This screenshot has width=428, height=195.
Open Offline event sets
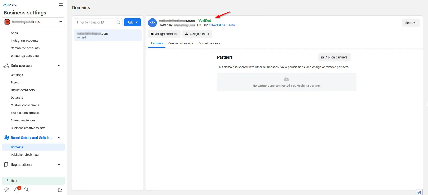(x=22, y=90)
